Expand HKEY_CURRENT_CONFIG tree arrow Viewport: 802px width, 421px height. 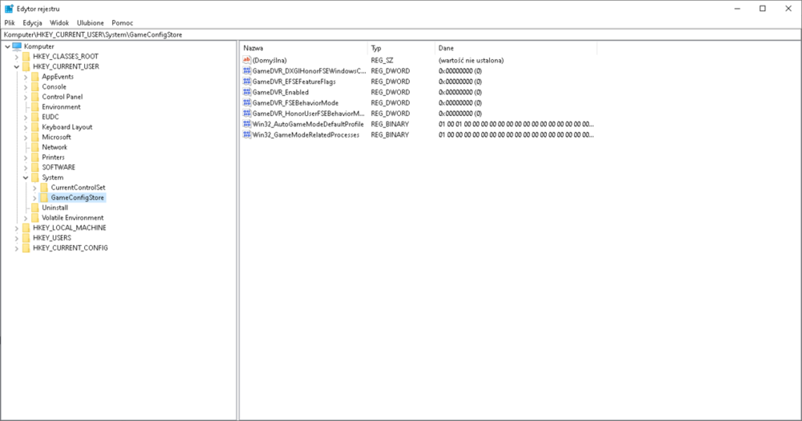(17, 248)
